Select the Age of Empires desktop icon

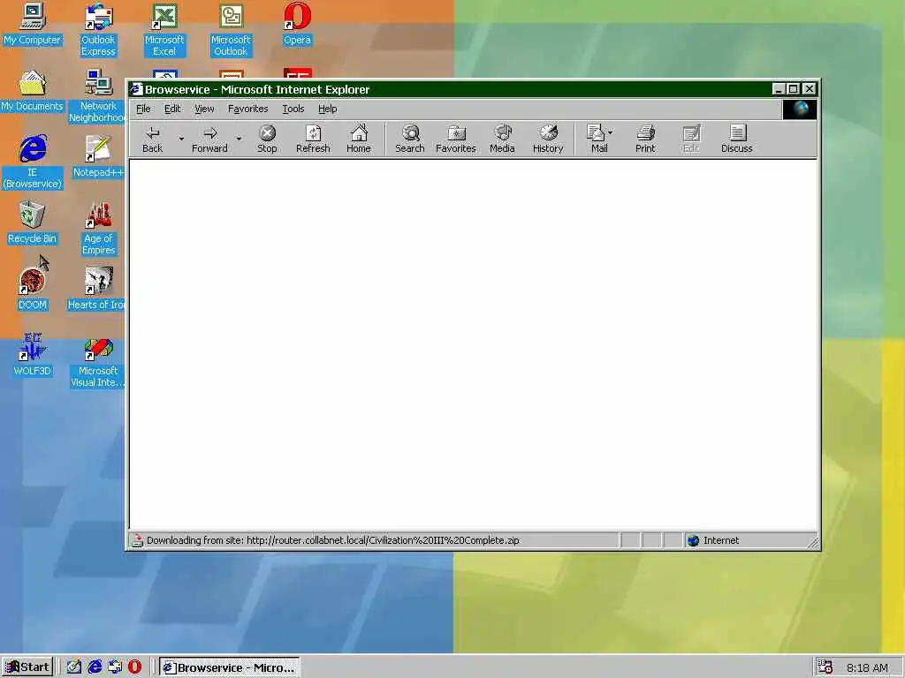click(x=99, y=229)
